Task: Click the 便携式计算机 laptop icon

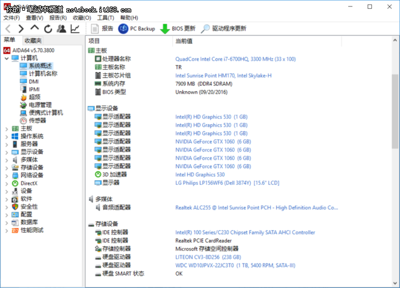Action: [23, 113]
